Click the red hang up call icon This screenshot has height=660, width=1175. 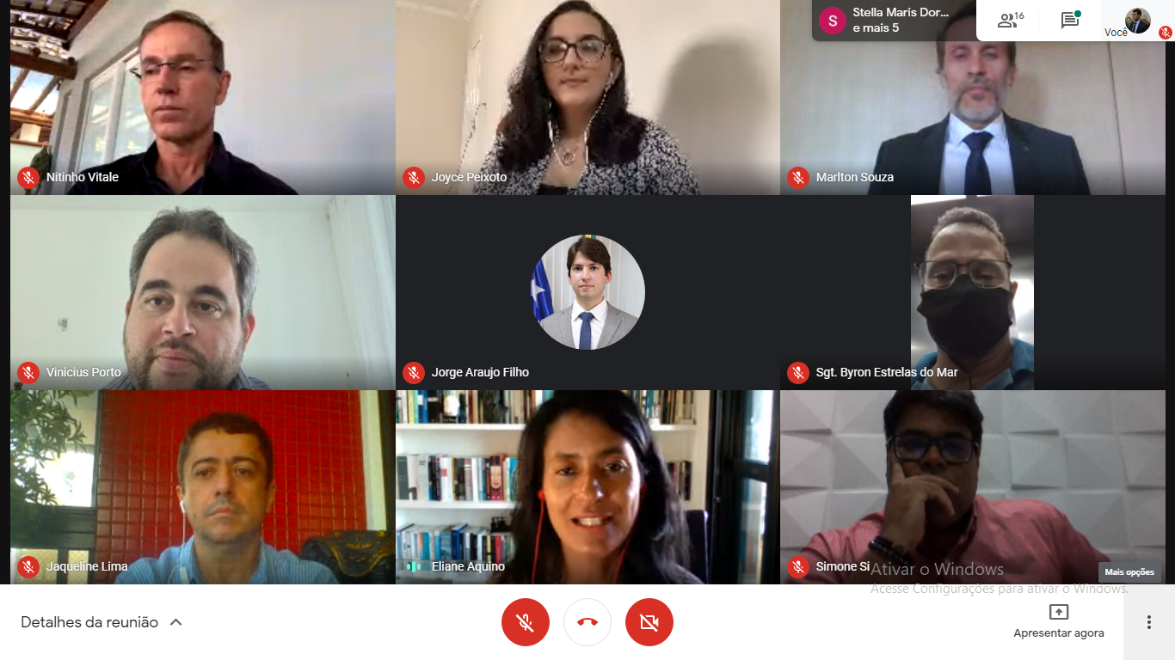(587, 622)
